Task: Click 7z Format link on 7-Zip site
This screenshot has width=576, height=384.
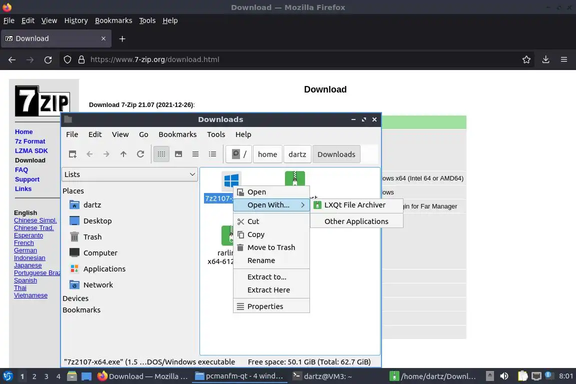Action: point(30,141)
